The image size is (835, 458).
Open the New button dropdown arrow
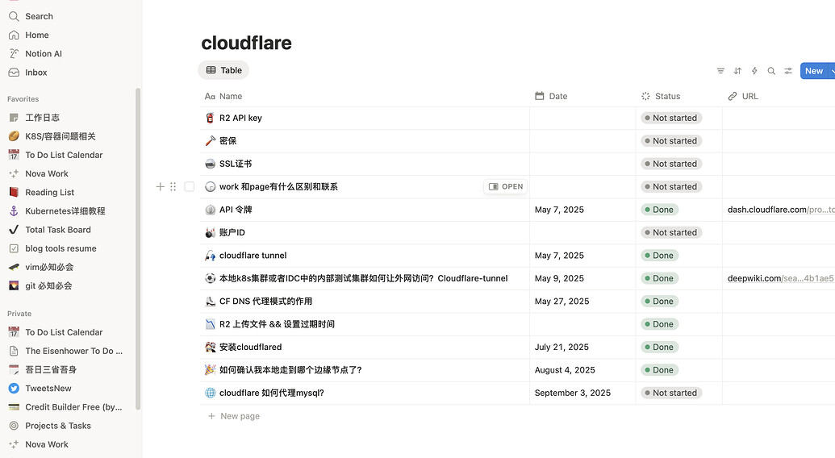pos(832,71)
